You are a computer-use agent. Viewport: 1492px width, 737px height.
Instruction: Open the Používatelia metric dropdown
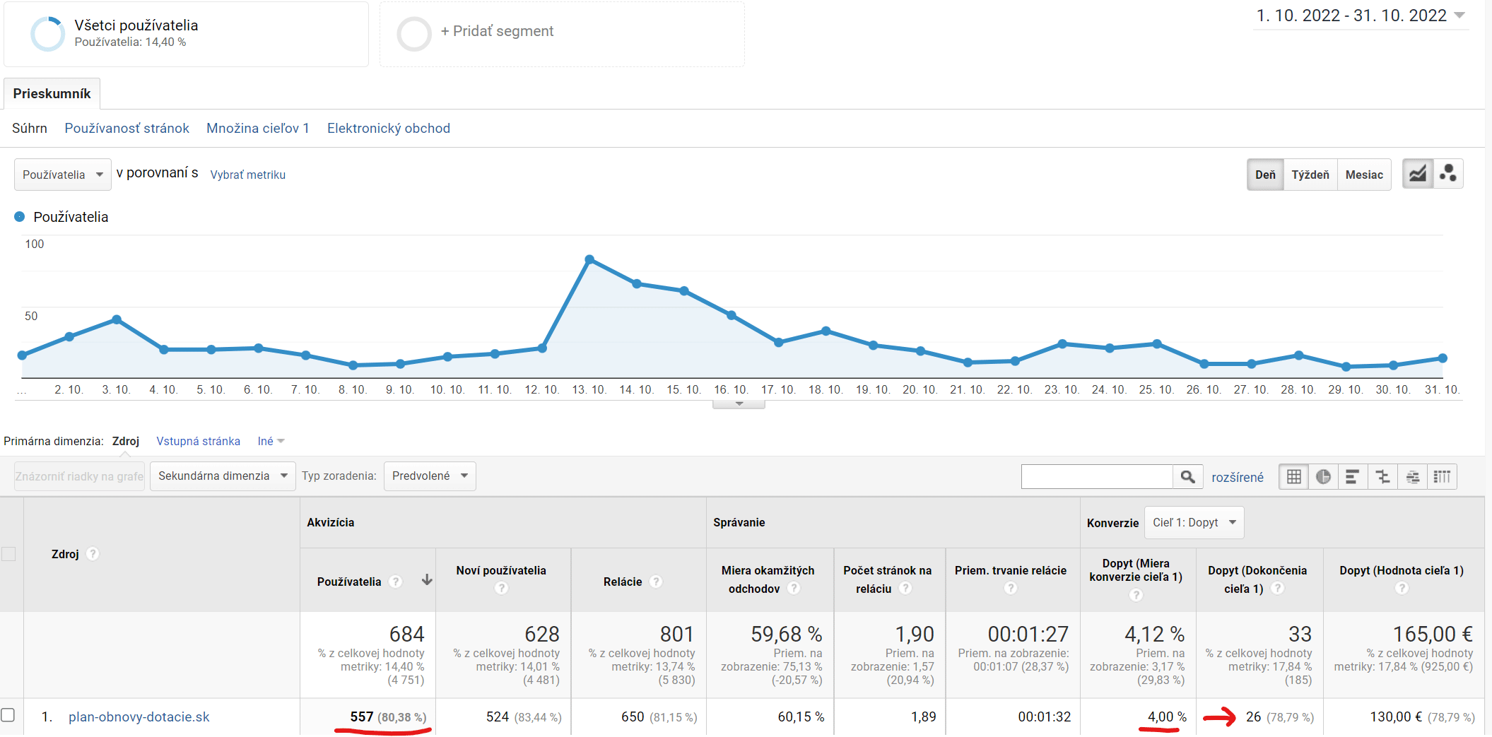pos(63,175)
